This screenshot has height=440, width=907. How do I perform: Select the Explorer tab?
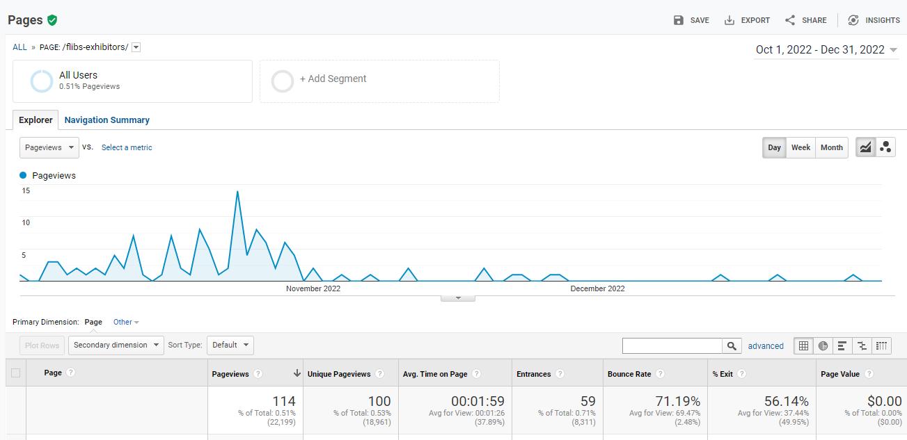point(36,120)
